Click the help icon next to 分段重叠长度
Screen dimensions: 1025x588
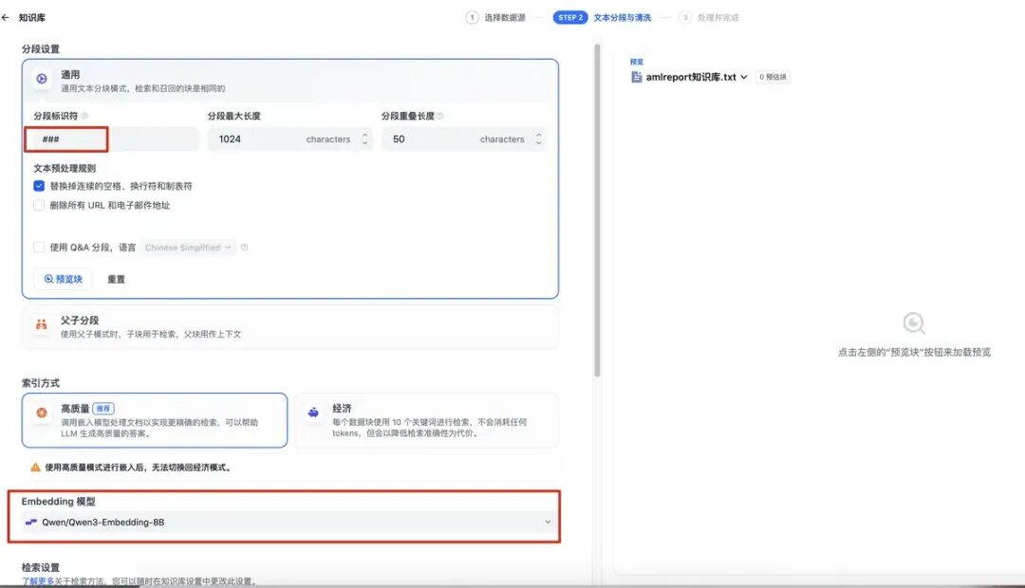440,116
